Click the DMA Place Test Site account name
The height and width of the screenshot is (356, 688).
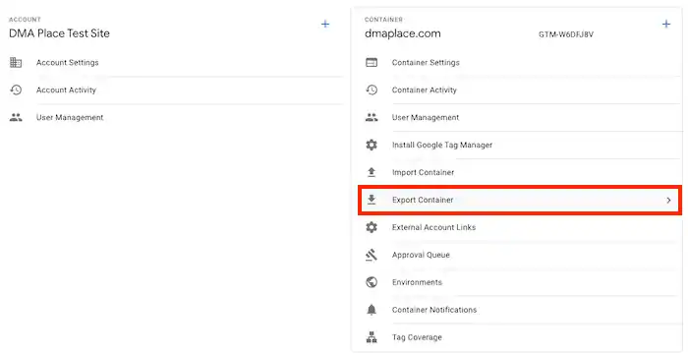[59, 33]
